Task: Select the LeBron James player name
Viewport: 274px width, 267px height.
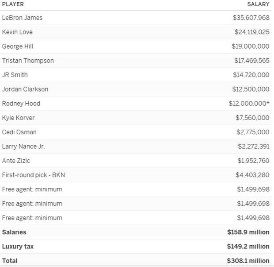Action: pyautogui.click(x=22, y=18)
